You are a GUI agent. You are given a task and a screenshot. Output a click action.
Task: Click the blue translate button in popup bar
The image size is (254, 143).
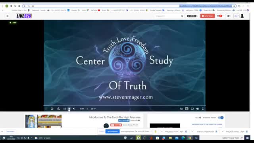point(112,131)
